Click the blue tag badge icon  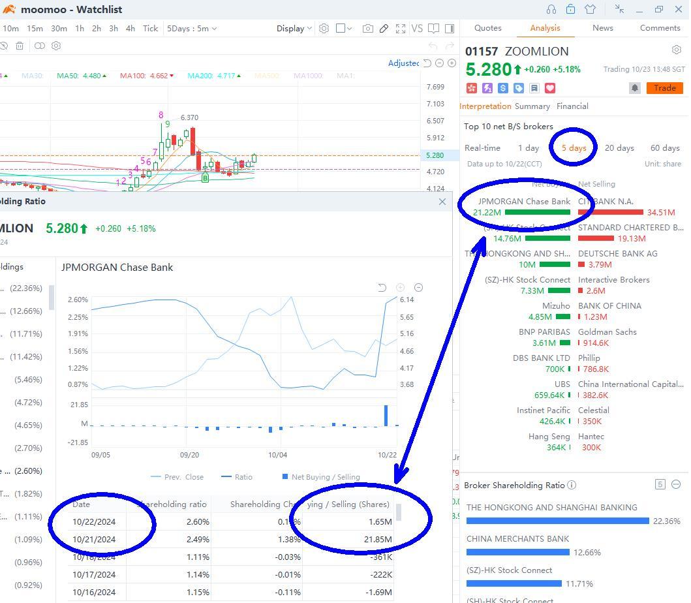519,88
